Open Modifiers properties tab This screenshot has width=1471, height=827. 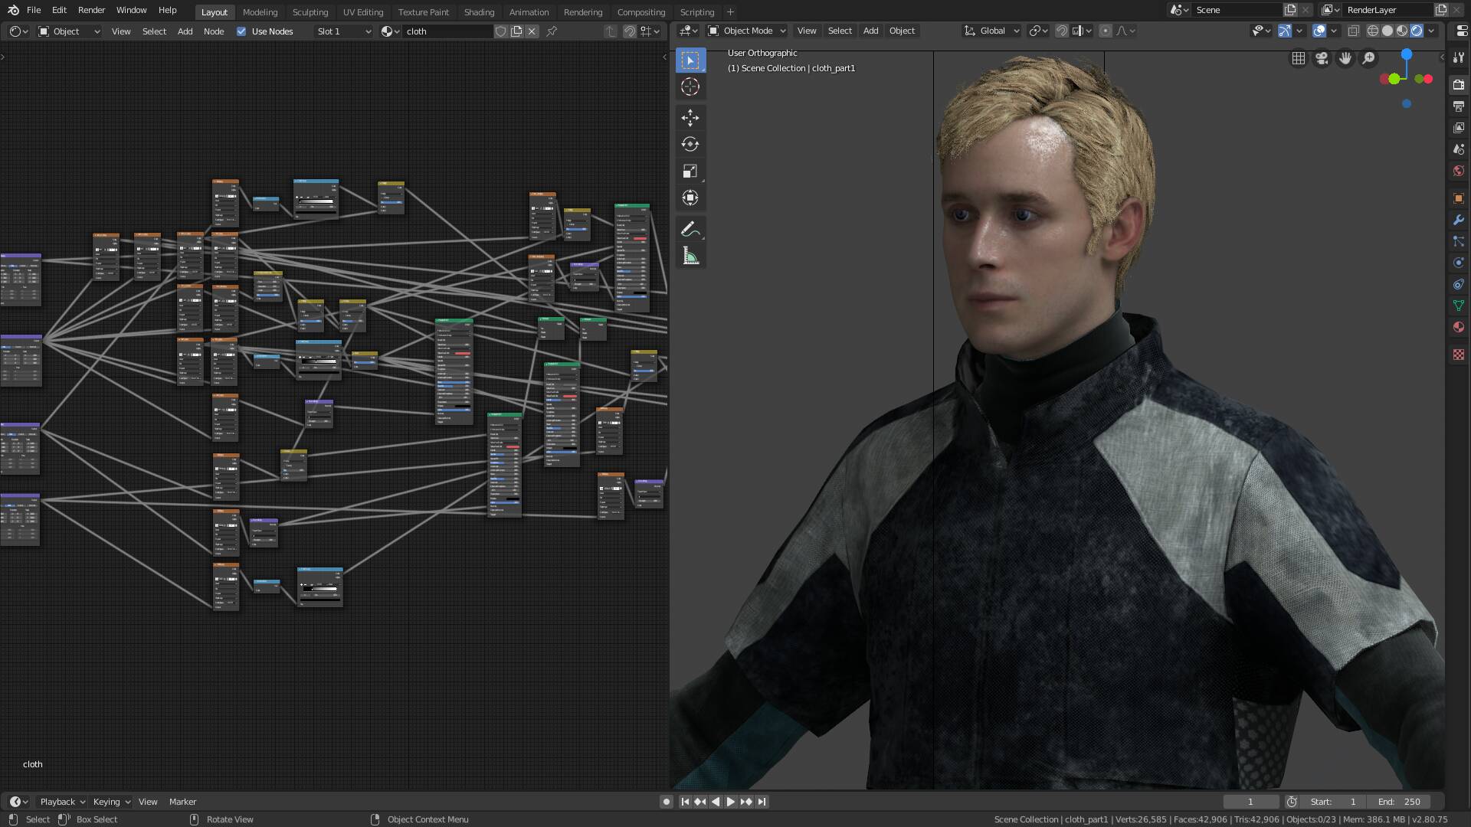pyautogui.click(x=1459, y=220)
